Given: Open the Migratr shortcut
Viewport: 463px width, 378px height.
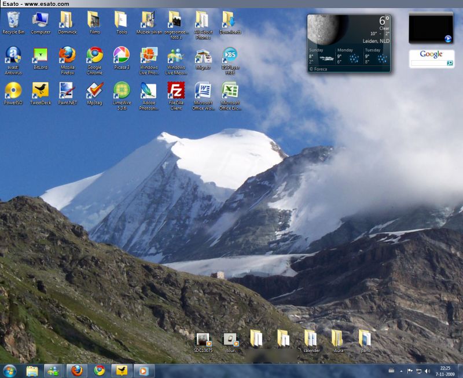Looking at the screenshot, I should click(203, 58).
